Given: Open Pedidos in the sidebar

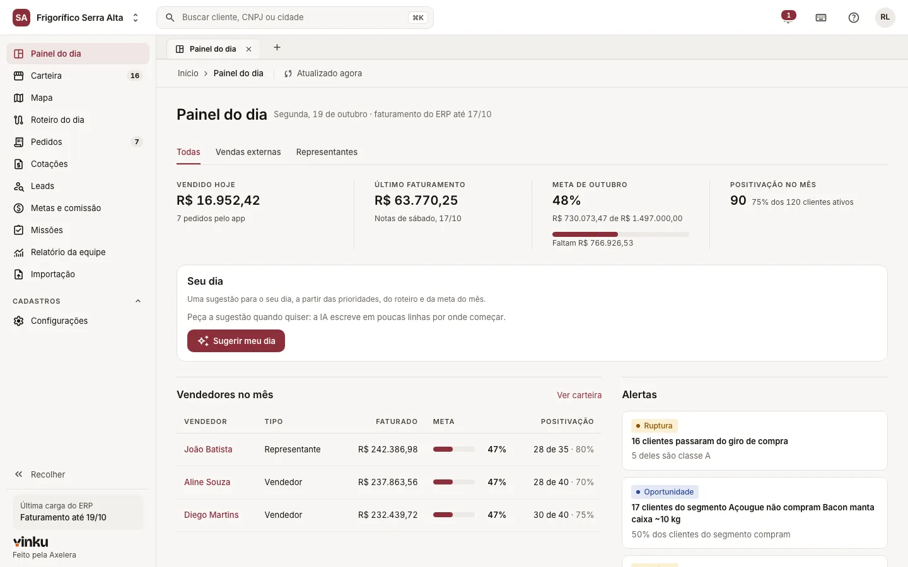Looking at the screenshot, I should pos(78,142).
